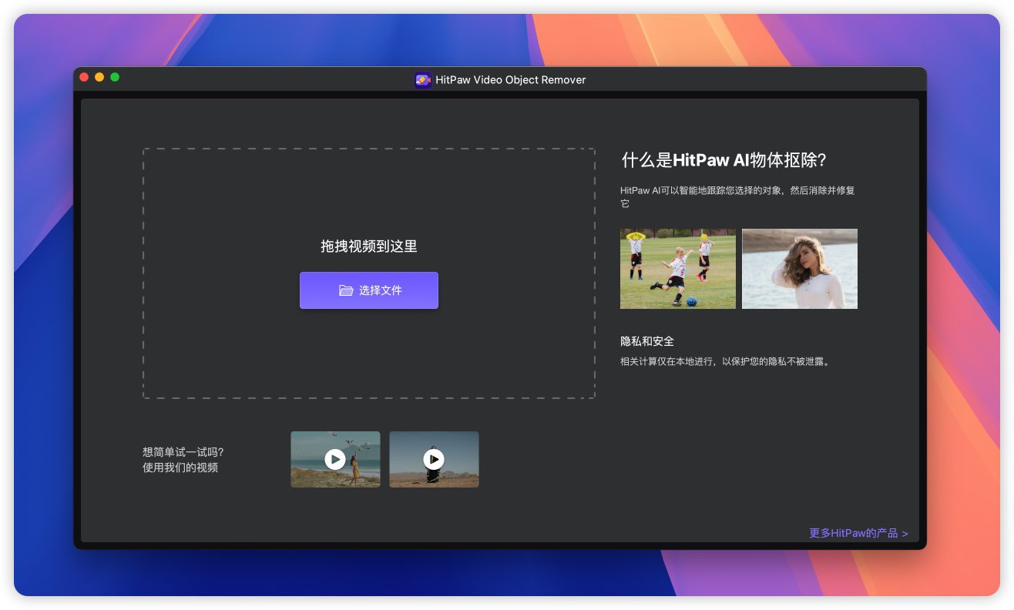Image resolution: width=1014 pixels, height=610 pixels.
Task: Close the window with the red button
Action: click(84, 77)
